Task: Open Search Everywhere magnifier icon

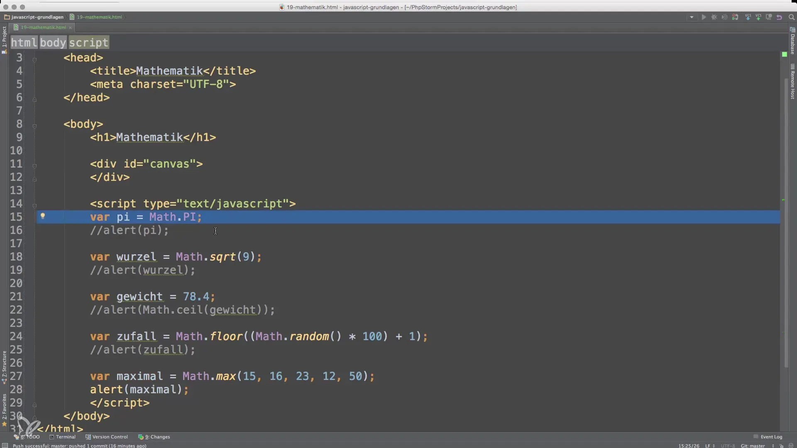Action: point(791,17)
